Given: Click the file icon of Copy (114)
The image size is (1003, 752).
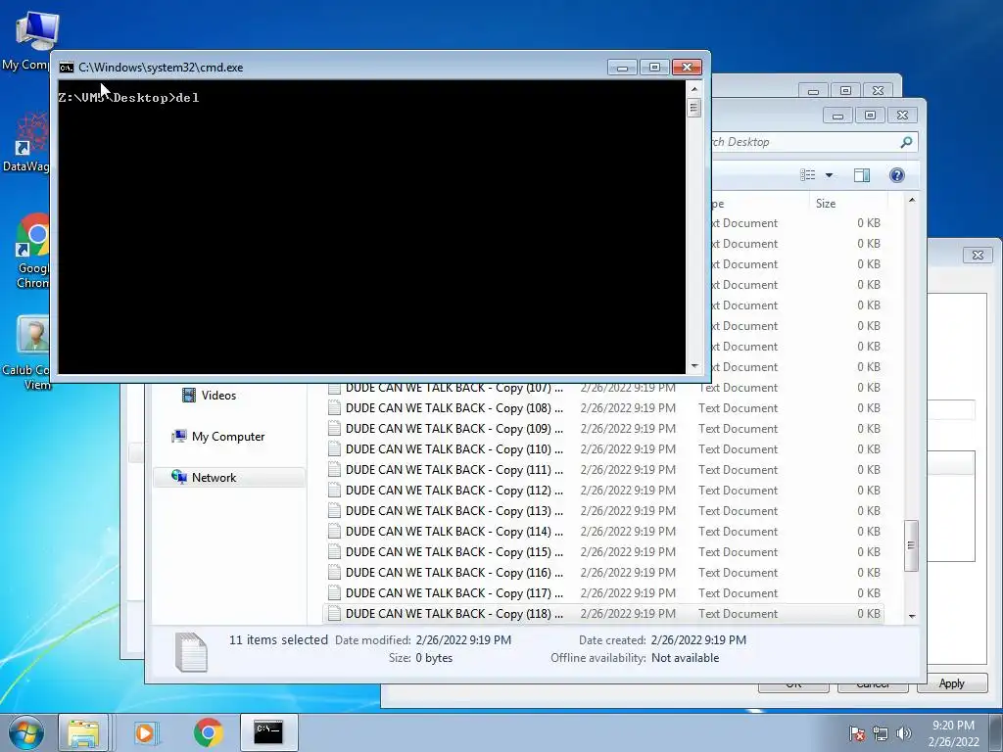Looking at the screenshot, I should (x=334, y=531).
